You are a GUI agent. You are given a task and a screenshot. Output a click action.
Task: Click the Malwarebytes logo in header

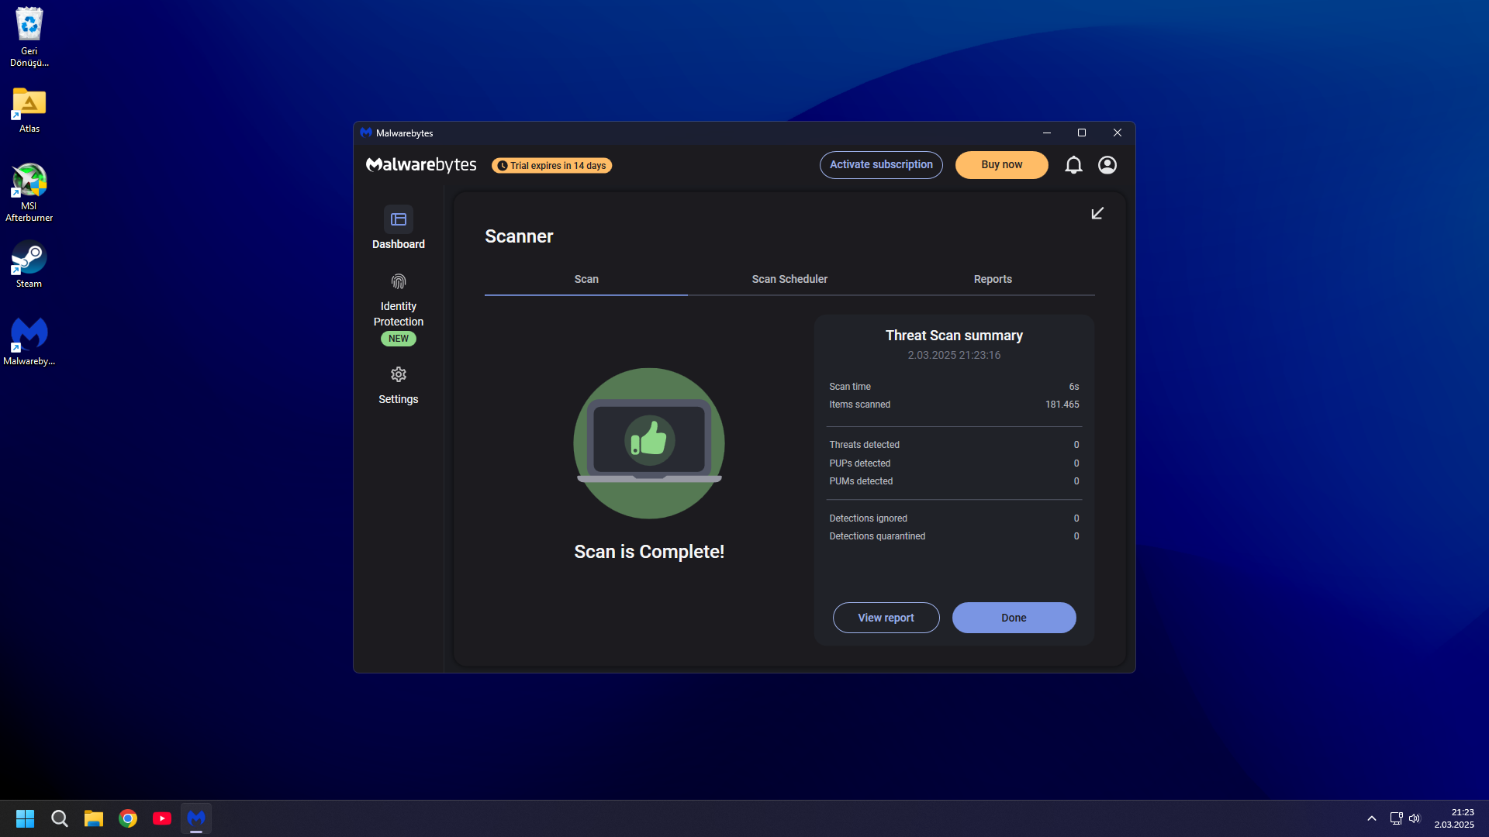[421, 165]
